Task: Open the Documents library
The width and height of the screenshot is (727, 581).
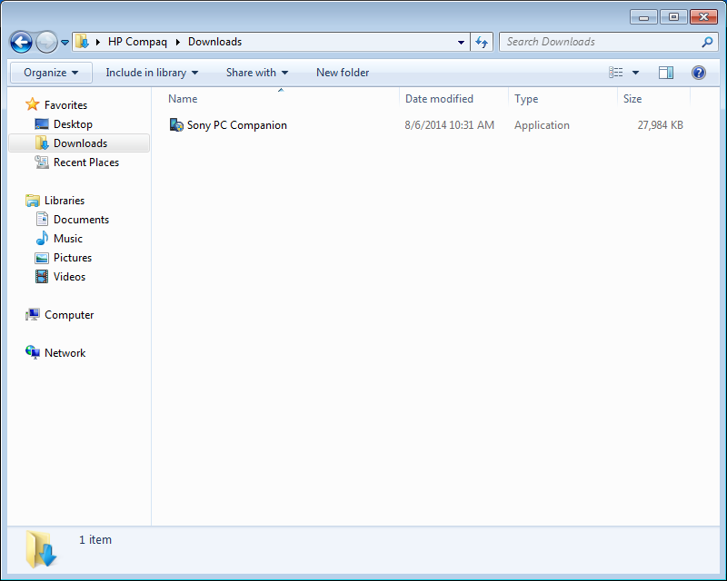Action: coord(81,219)
